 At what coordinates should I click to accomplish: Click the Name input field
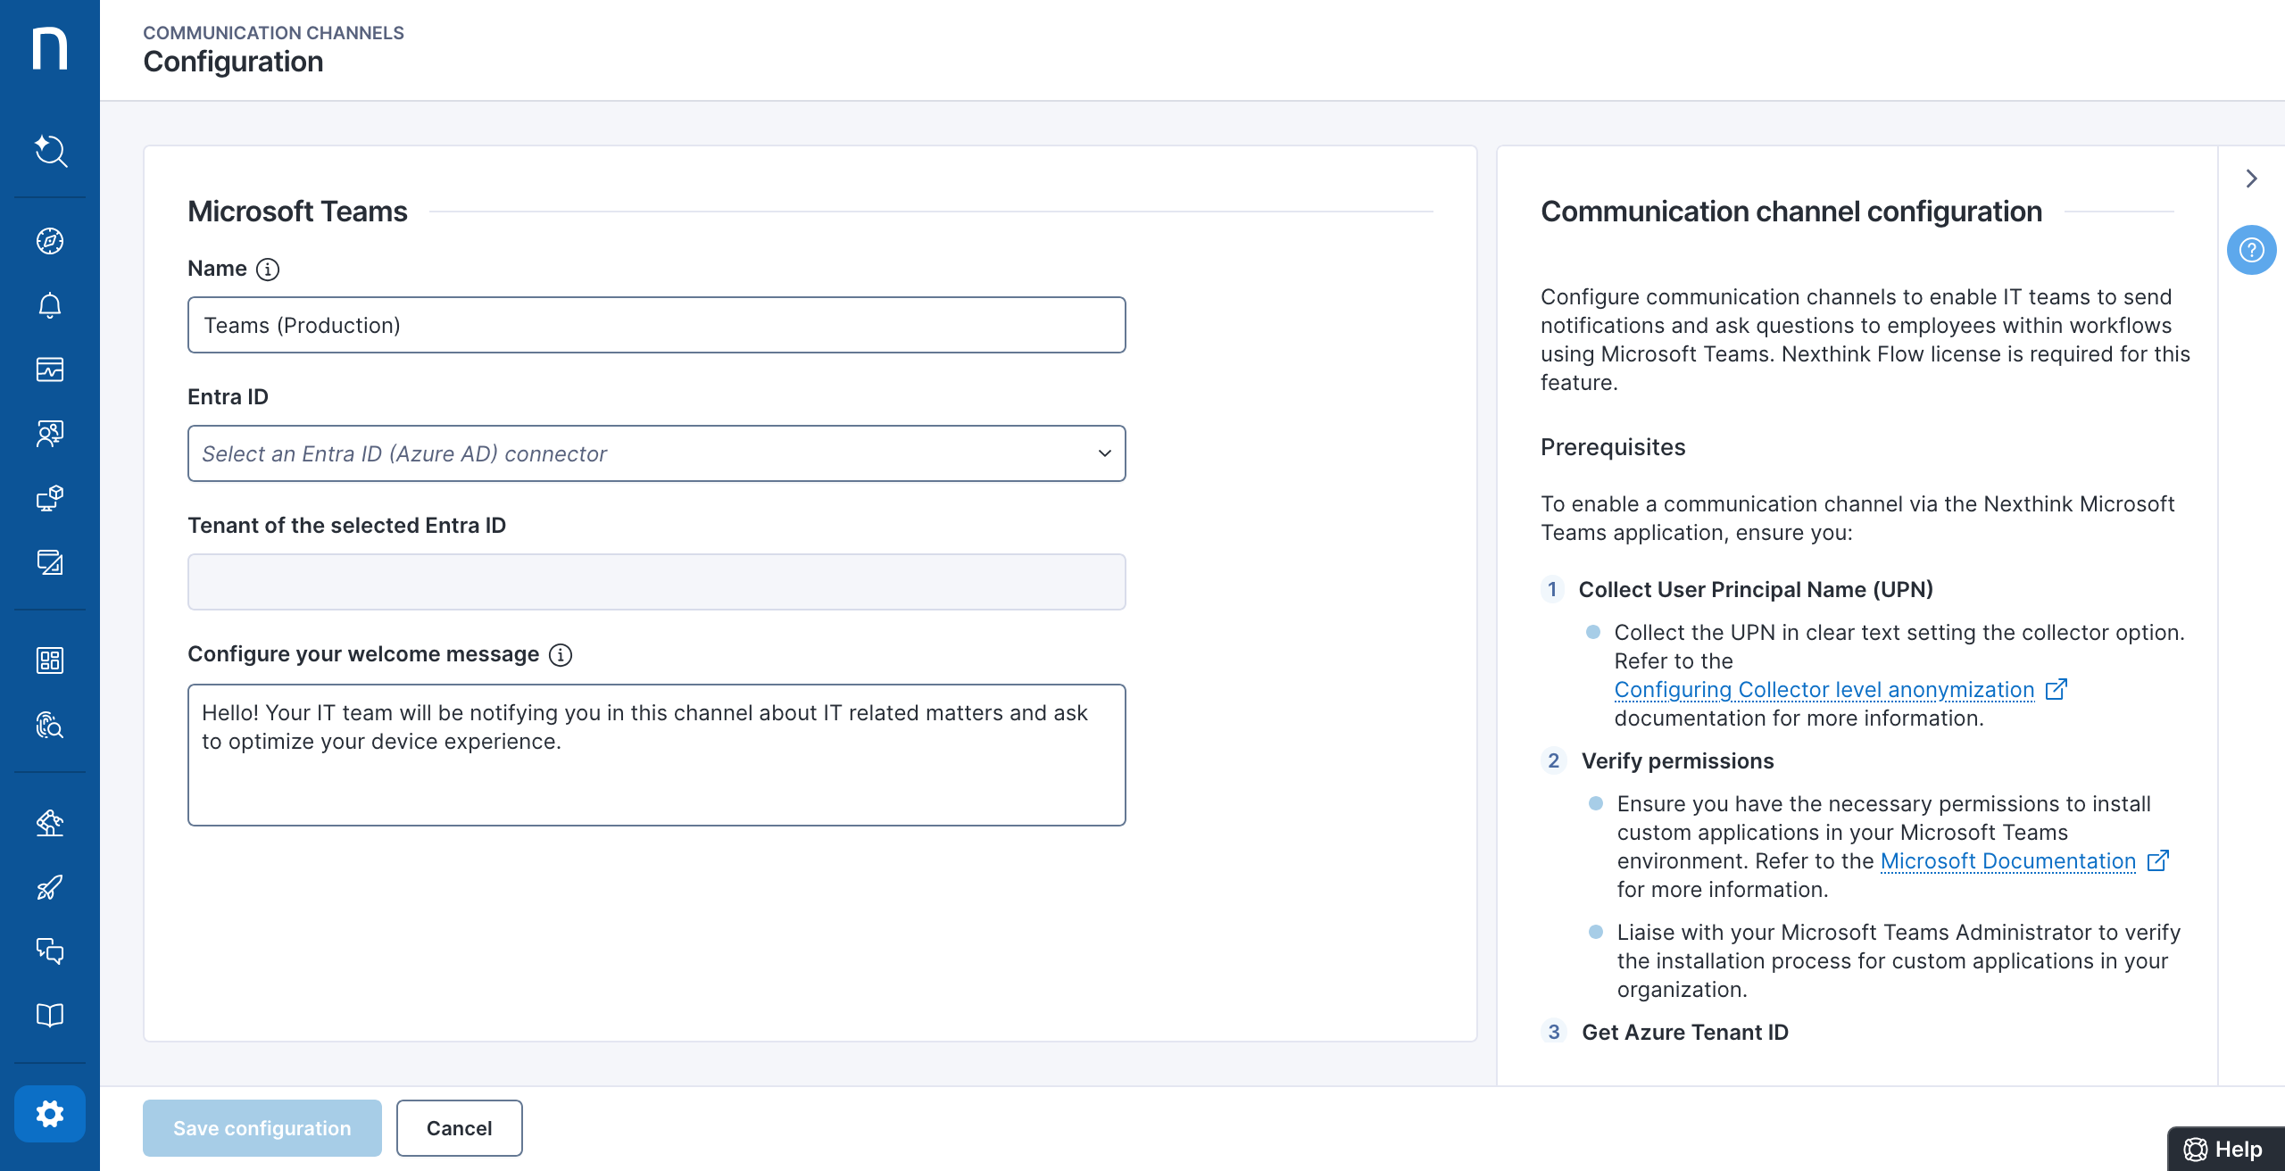tap(656, 325)
